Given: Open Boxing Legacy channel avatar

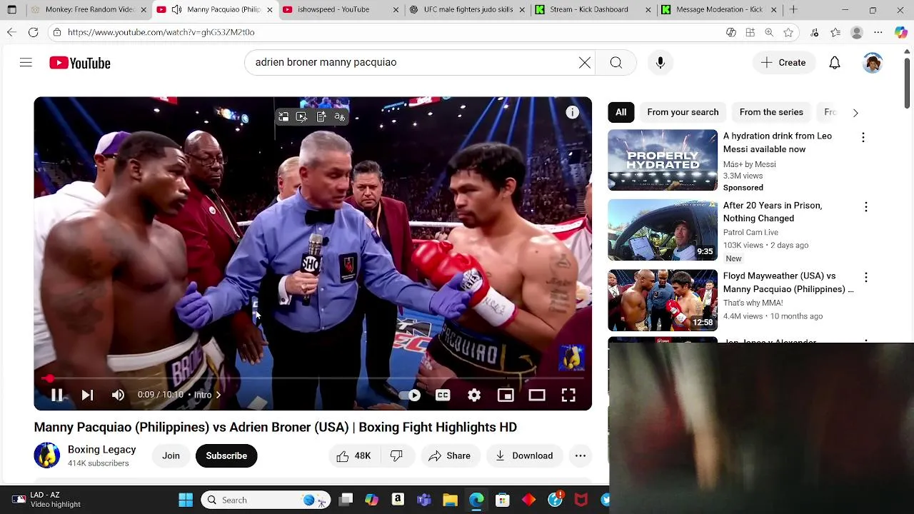Looking at the screenshot, I should (47, 455).
